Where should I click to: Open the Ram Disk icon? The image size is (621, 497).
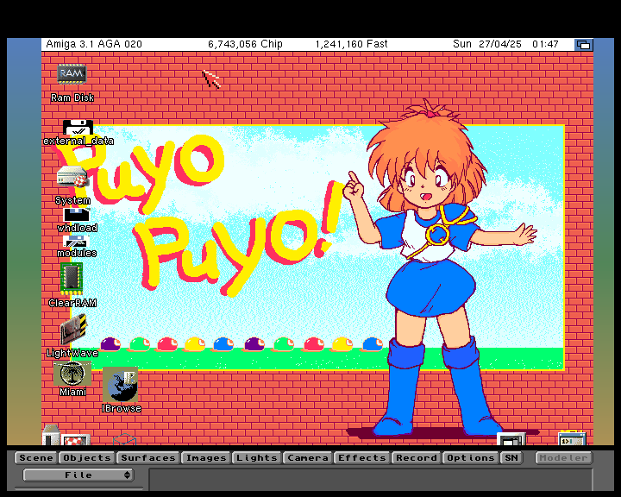click(72, 74)
